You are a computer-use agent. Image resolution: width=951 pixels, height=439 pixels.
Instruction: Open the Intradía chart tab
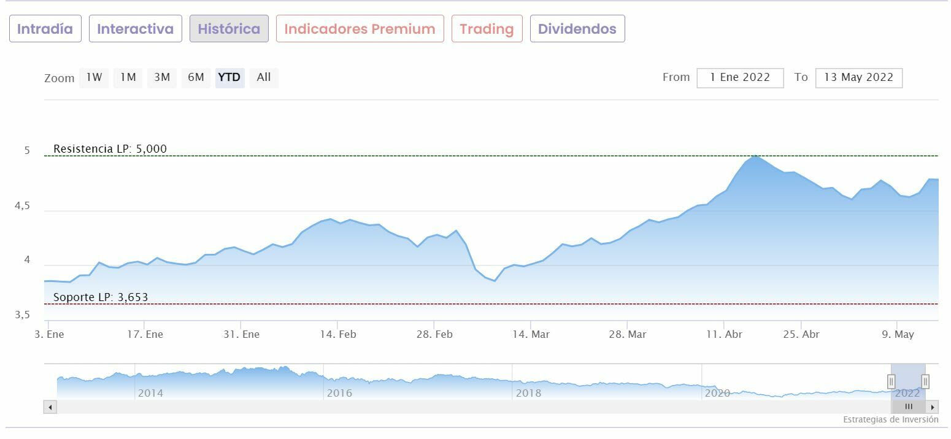click(45, 29)
